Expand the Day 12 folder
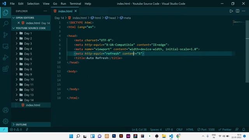249x140 pixels. click(31, 90)
